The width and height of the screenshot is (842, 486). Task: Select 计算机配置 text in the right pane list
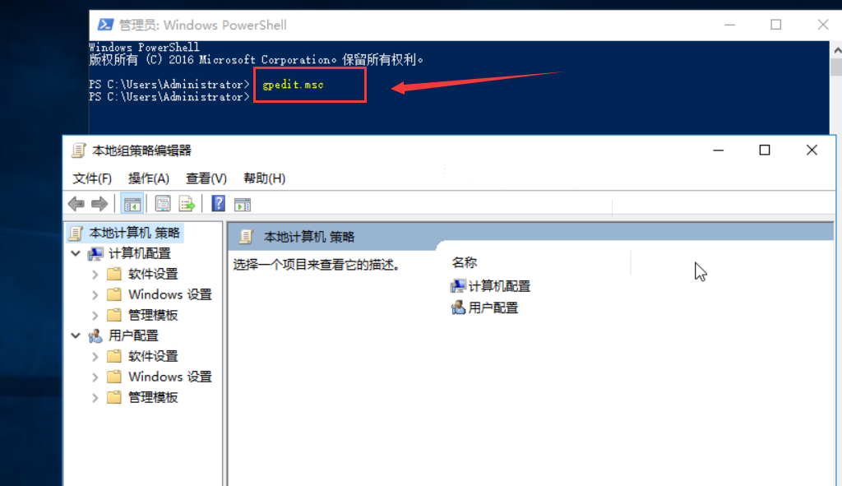(499, 286)
